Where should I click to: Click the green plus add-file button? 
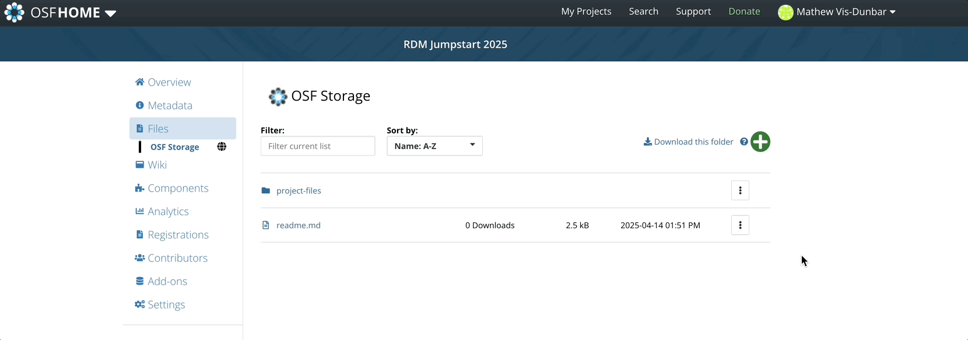point(760,141)
